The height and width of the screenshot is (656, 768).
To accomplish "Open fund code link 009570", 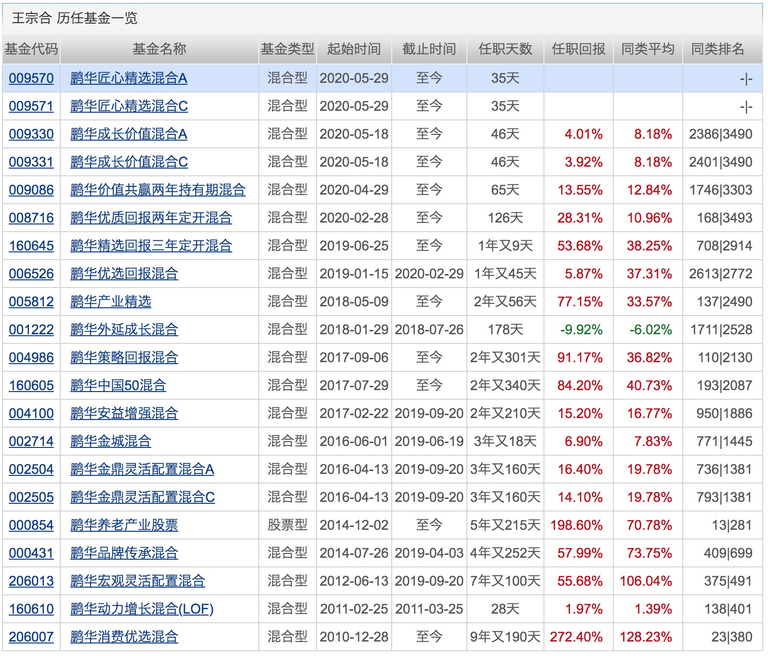I will pyautogui.click(x=31, y=78).
